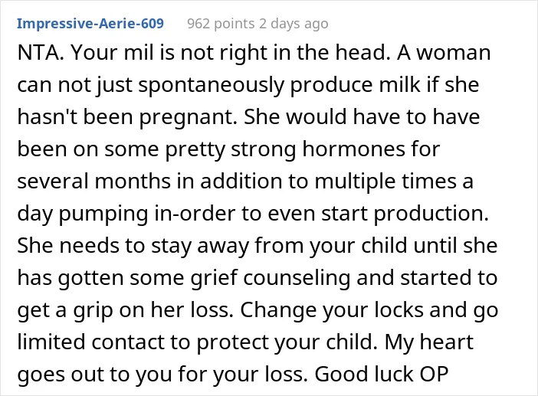Click the words 'even start production'
This screenshot has height=396, width=538.
(x=378, y=214)
